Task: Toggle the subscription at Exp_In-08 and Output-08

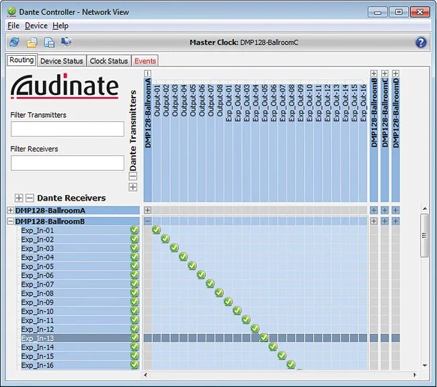Action: point(219,293)
